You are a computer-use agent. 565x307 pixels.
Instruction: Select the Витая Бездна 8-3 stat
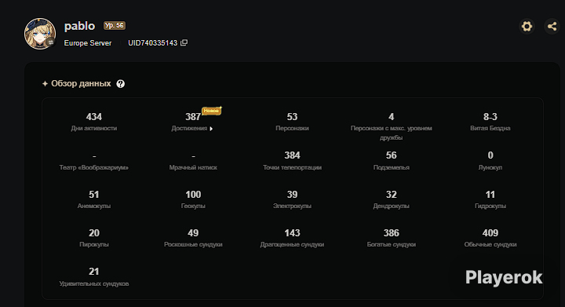pos(490,122)
